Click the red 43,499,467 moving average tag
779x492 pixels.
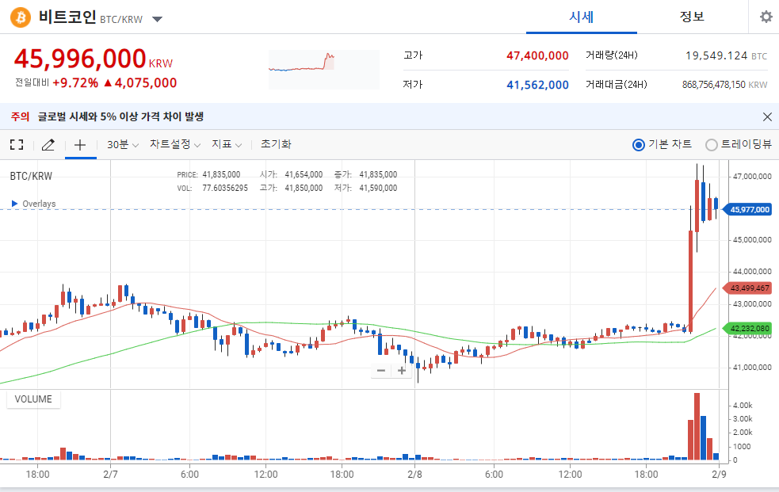(748, 288)
